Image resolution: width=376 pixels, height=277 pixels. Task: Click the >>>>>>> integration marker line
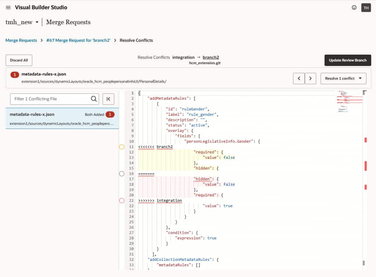coord(160,200)
